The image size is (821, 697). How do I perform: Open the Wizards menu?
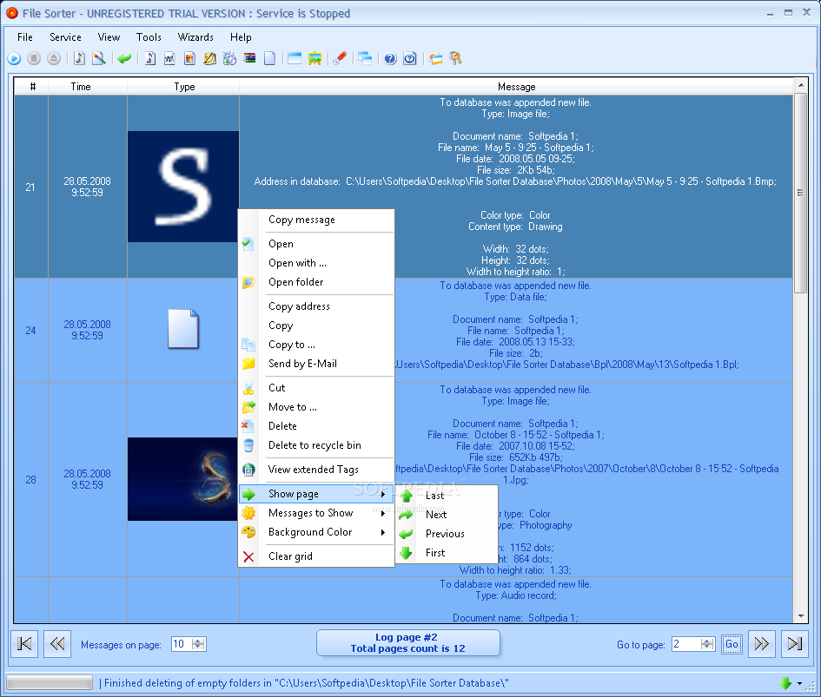coord(195,37)
